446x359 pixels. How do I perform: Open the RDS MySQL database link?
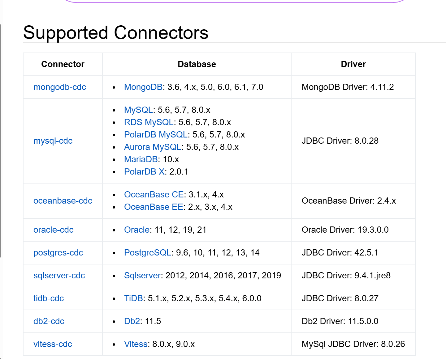pyautogui.click(x=149, y=122)
